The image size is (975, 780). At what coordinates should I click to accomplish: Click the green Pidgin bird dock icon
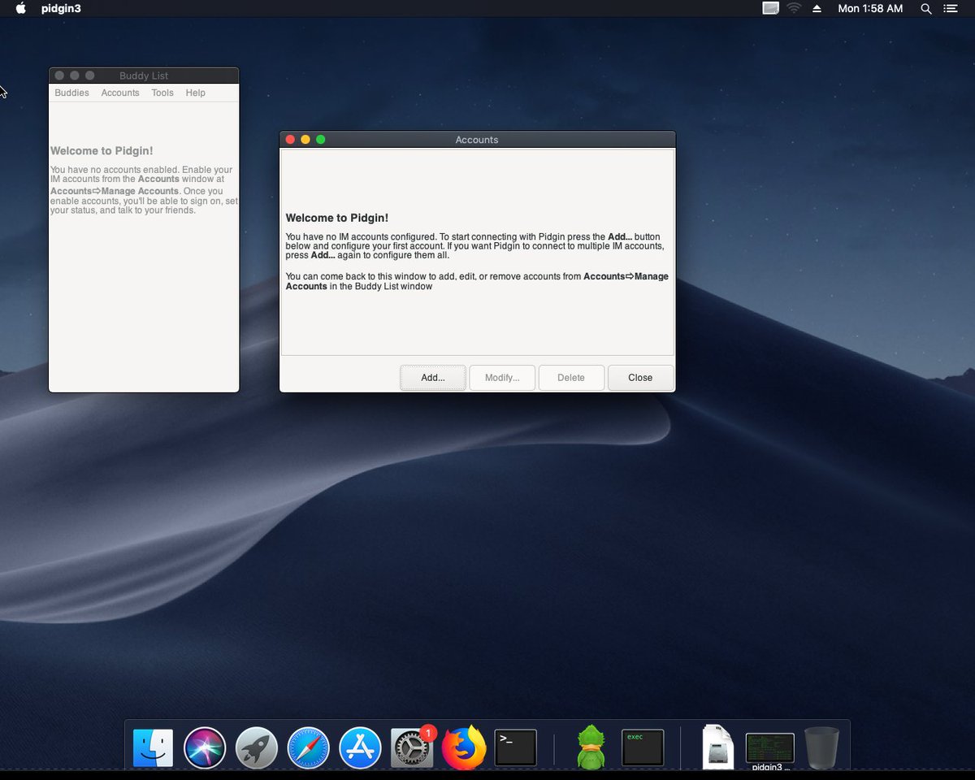[591, 747]
